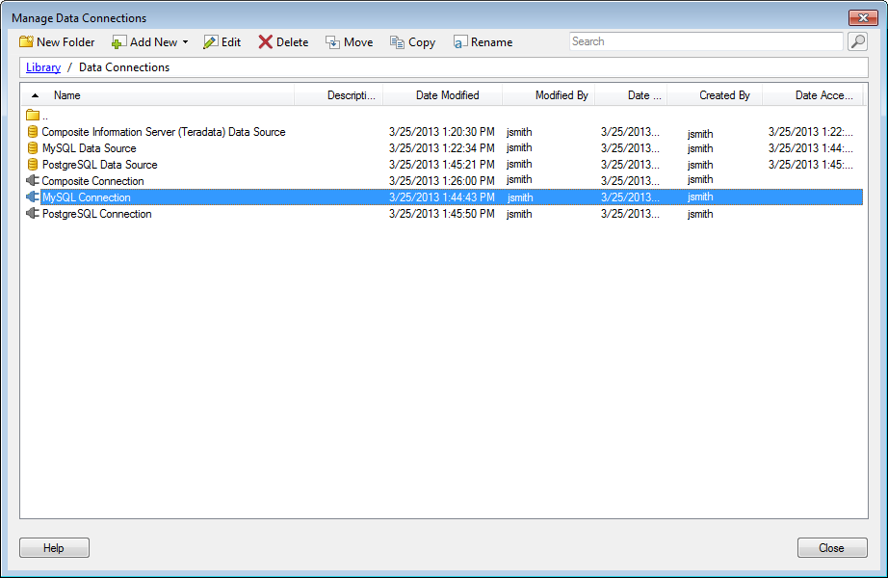Click the New Folder toolbar icon
Viewport: 888px width, 578px height.
[x=26, y=42]
